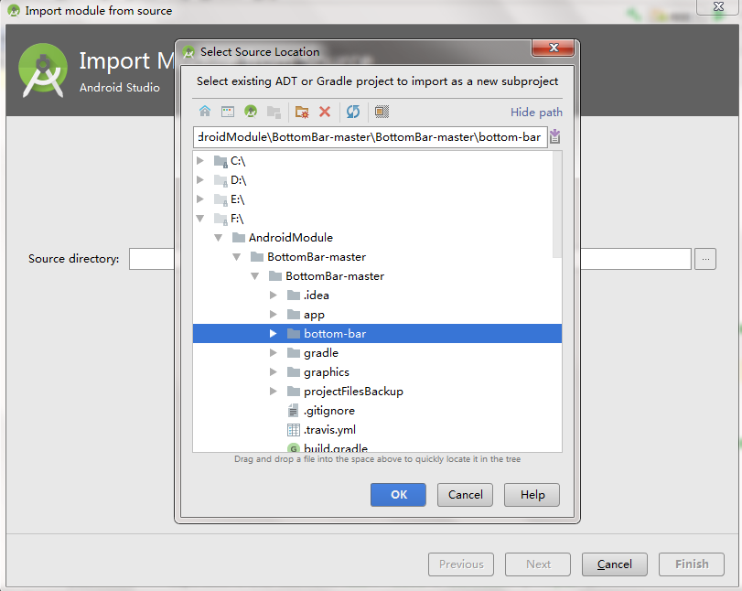Open Help for source location dialog

click(x=532, y=494)
